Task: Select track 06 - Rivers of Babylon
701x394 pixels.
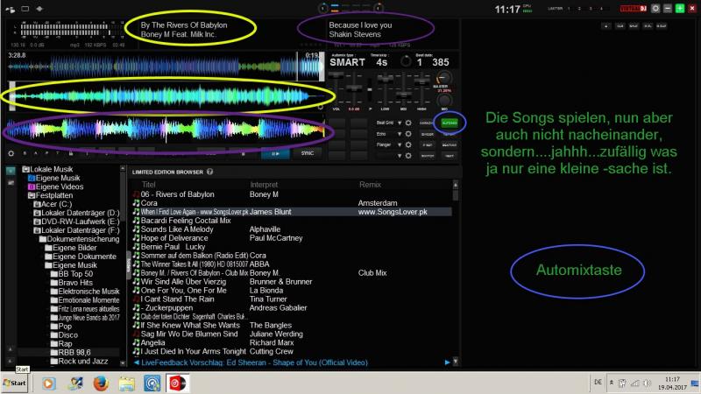Action: tap(292, 194)
